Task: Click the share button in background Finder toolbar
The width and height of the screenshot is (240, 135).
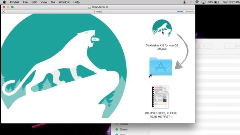Action: (x=199, y=46)
